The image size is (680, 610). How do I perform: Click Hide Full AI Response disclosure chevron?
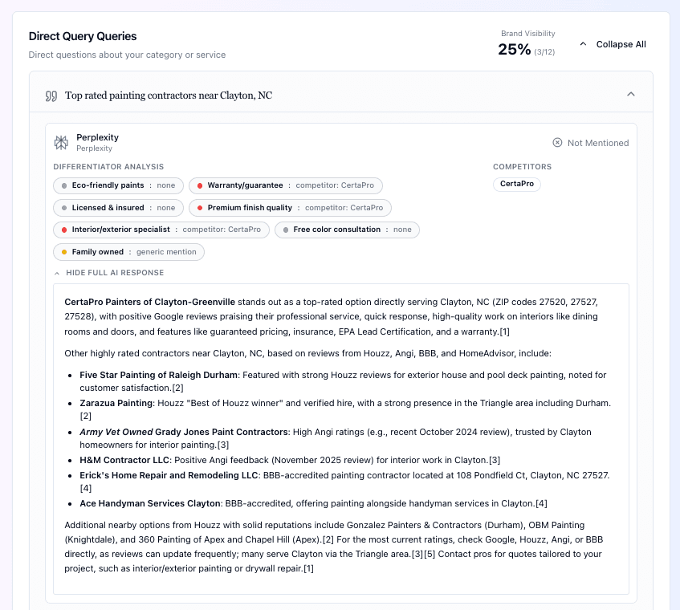(x=56, y=273)
